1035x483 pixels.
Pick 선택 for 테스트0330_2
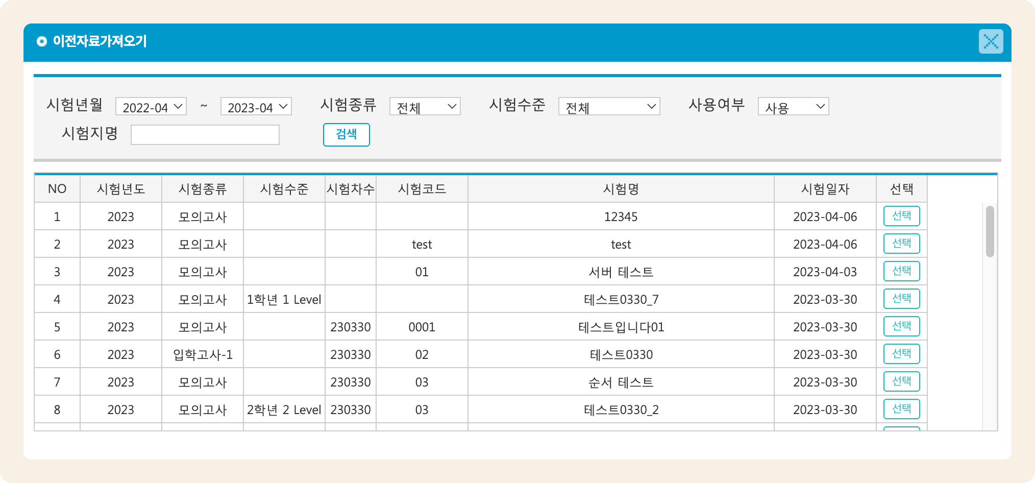pyautogui.click(x=902, y=409)
